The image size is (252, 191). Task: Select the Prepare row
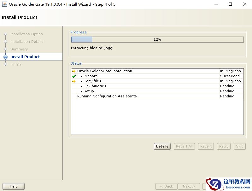point(157,76)
